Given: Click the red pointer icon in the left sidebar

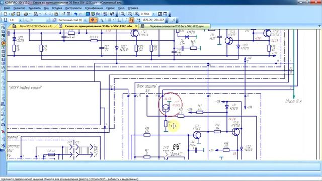Looking at the screenshot, I should coord(3,132).
